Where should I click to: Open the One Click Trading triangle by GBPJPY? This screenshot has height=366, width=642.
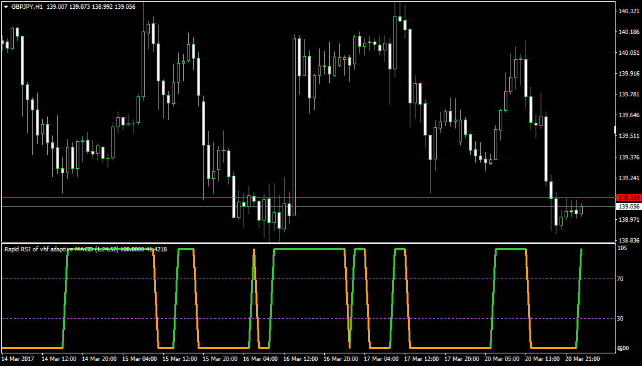point(6,7)
